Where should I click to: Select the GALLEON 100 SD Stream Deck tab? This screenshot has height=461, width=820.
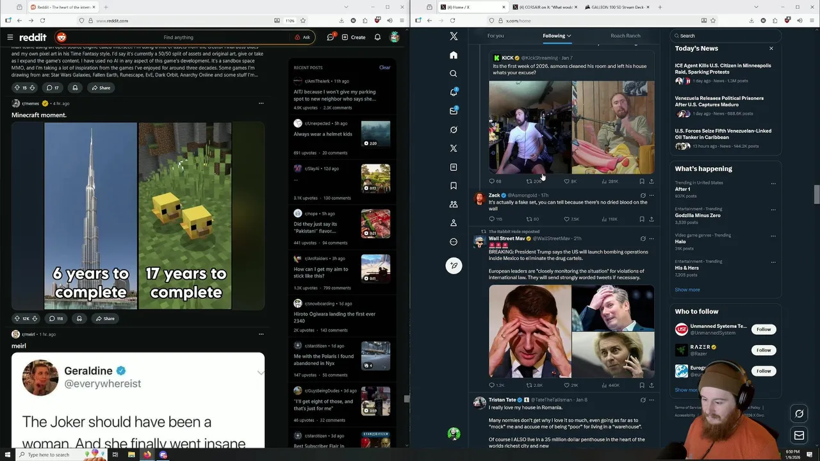tap(617, 7)
